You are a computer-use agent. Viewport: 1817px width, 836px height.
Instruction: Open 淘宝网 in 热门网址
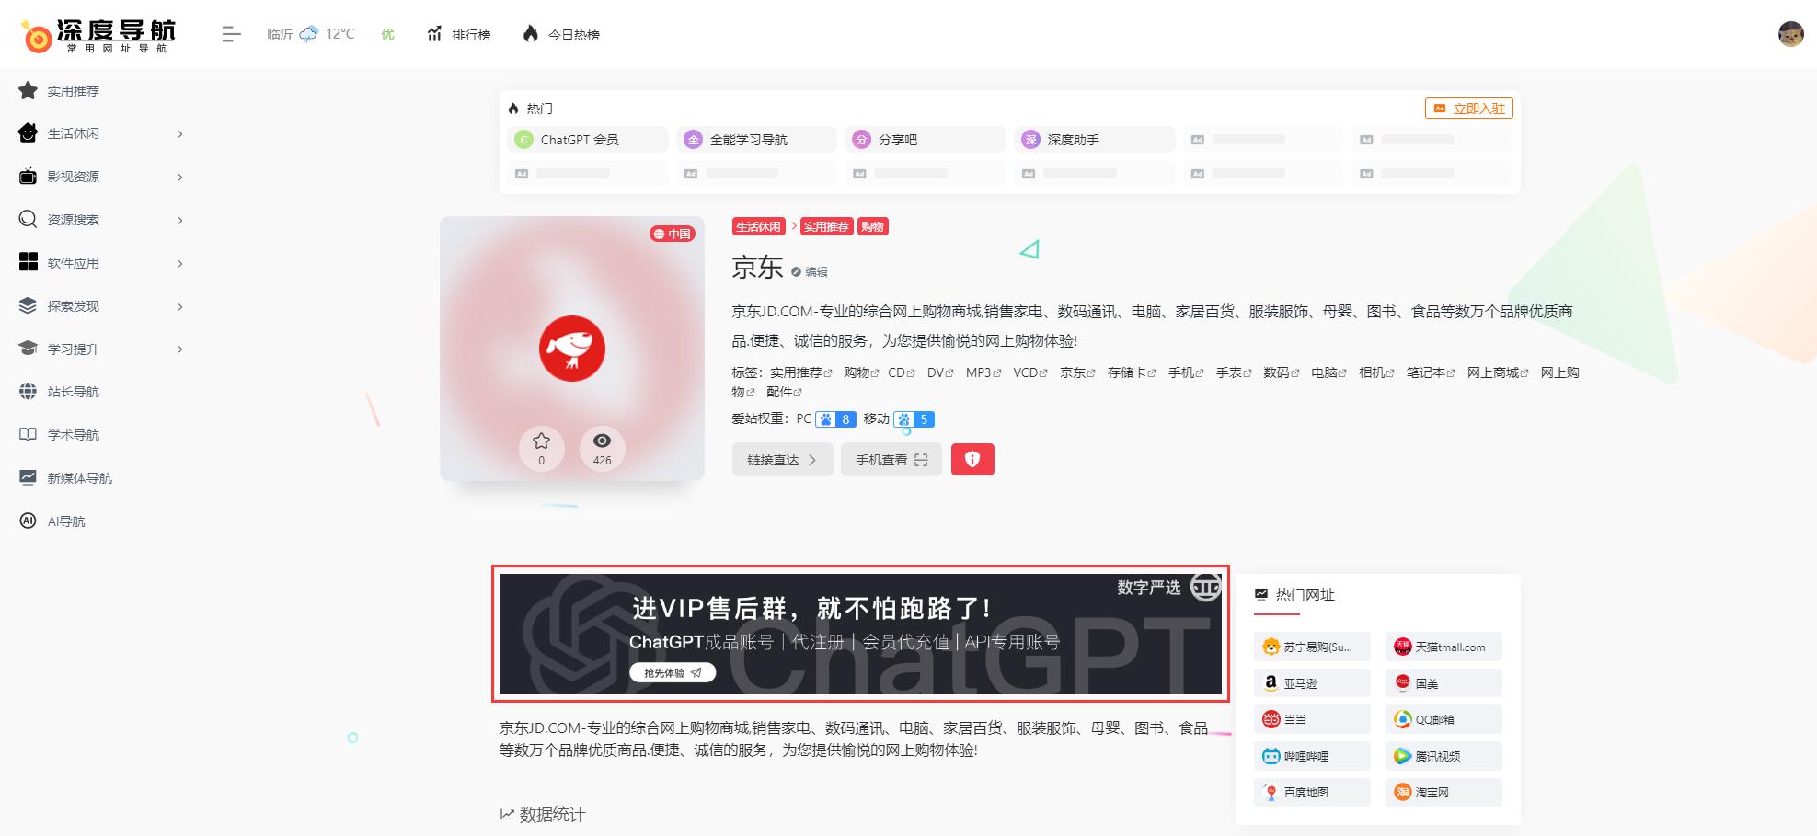(x=1443, y=792)
